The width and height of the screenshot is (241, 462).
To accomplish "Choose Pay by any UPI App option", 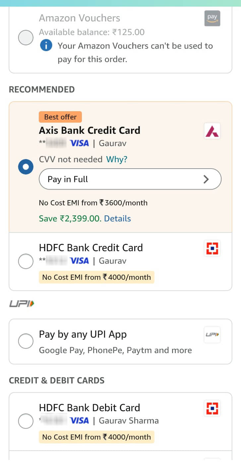I will coord(26,341).
